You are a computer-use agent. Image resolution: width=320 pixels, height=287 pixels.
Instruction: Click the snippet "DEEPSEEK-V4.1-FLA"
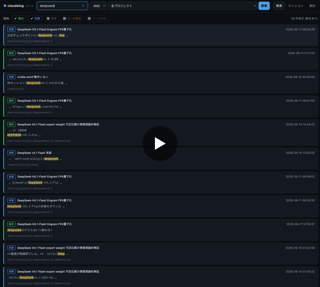tap(22, 135)
